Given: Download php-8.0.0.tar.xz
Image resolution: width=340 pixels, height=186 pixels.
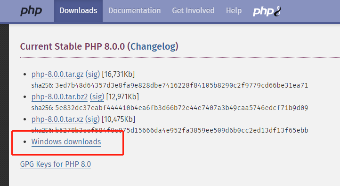Looking at the screenshot, I should coord(57,119).
